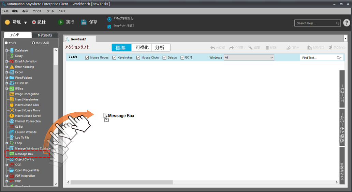Open the 新規 dropdown arrow

click(25, 22)
